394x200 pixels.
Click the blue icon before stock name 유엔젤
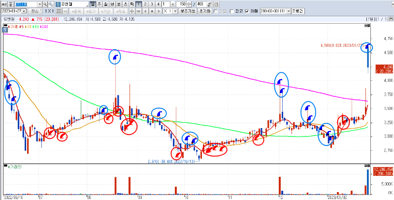click(57, 4)
